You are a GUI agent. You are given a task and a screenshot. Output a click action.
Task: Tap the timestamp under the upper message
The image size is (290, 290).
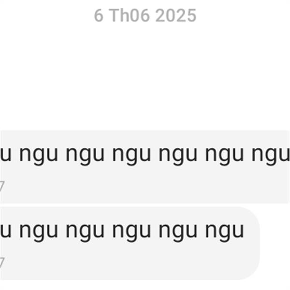pyautogui.click(x=2, y=186)
